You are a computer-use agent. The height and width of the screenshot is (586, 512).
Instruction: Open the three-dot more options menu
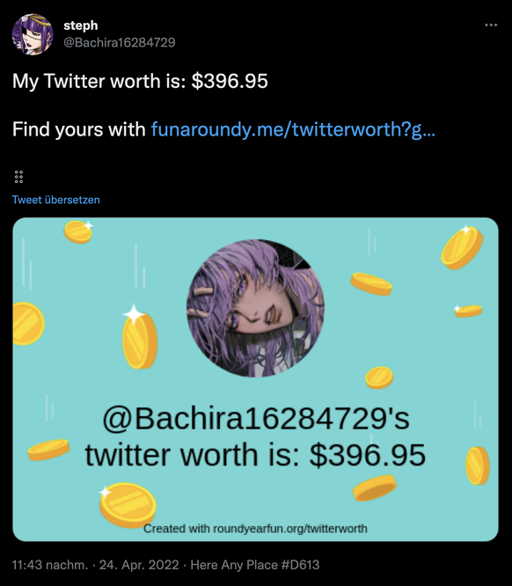pyautogui.click(x=491, y=25)
